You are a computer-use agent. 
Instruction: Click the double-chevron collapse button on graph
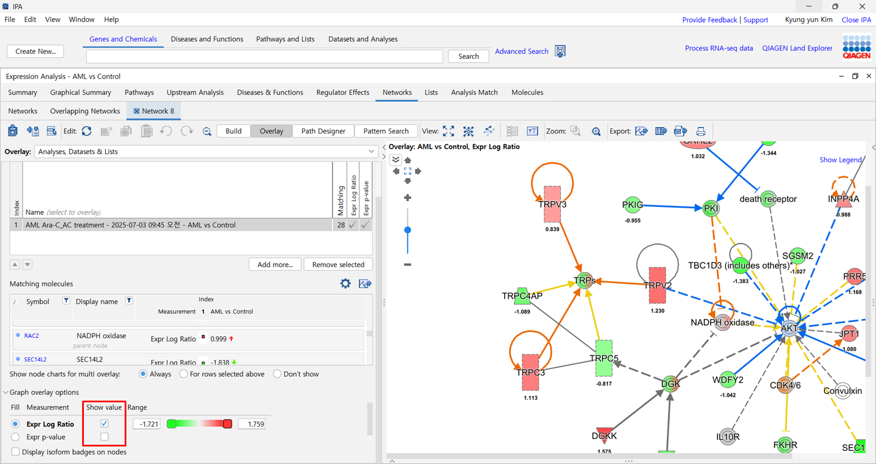pos(396,160)
